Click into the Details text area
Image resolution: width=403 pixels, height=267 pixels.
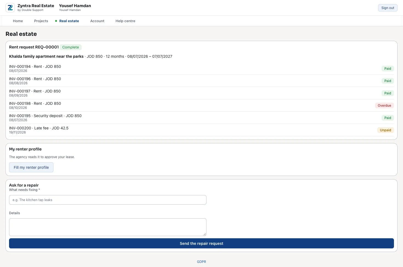pos(108,227)
